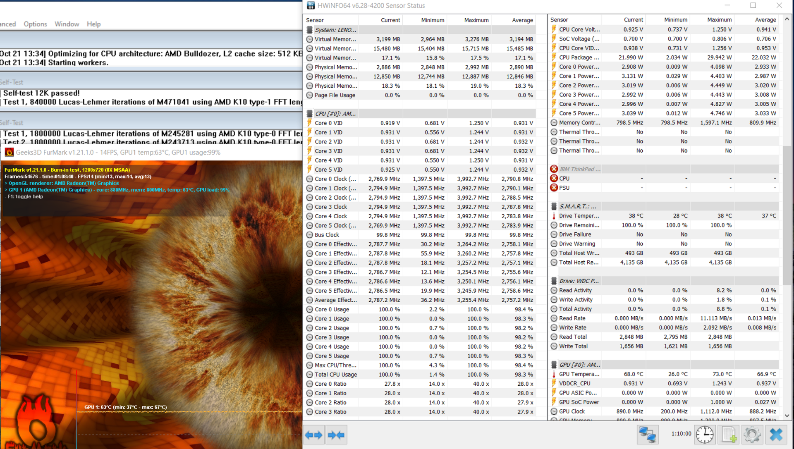Click the right pane vertical scrollbar thumb
Screen dimensions: 794x449
(787, 216)
